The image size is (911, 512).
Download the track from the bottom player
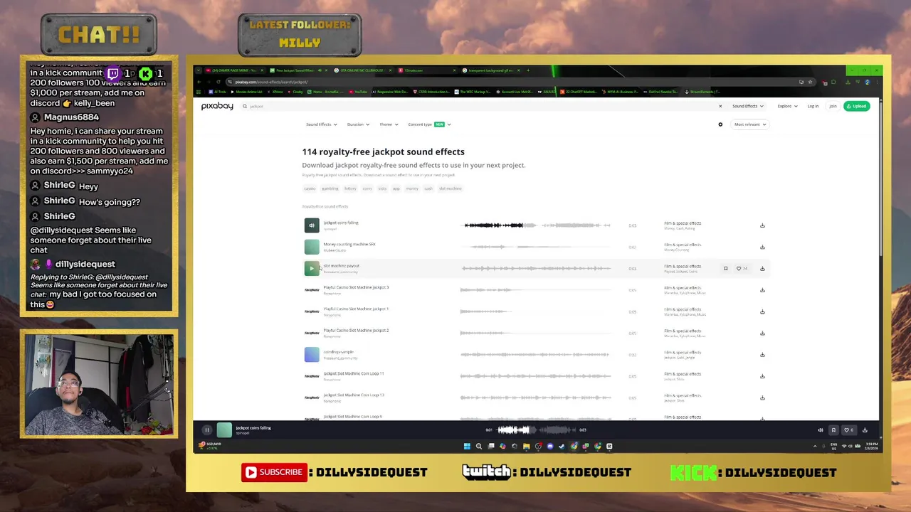(865, 430)
